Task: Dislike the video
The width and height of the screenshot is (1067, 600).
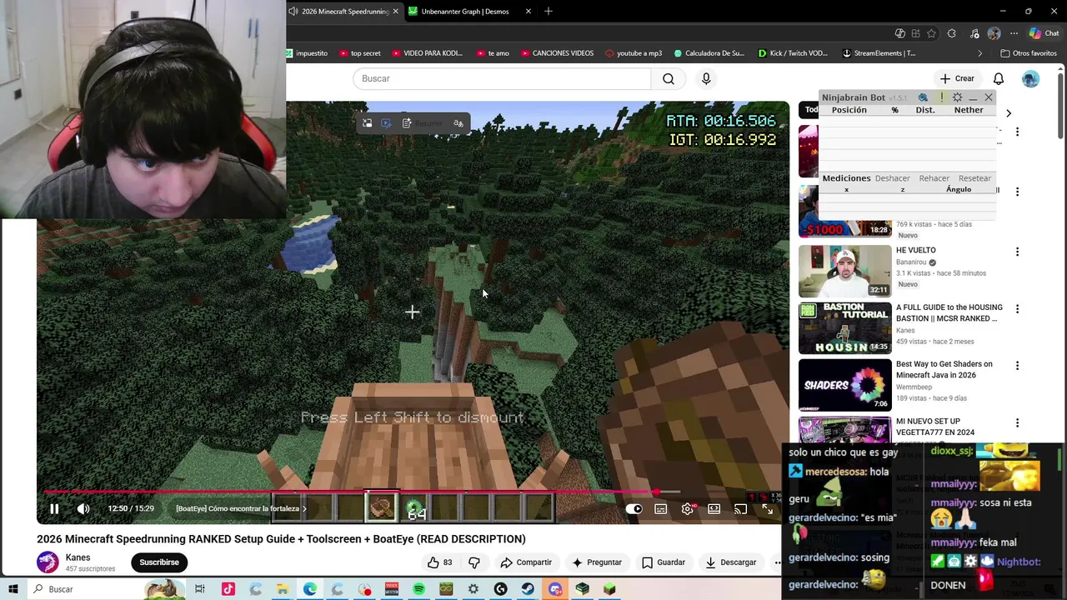Action: coord(474,562)
